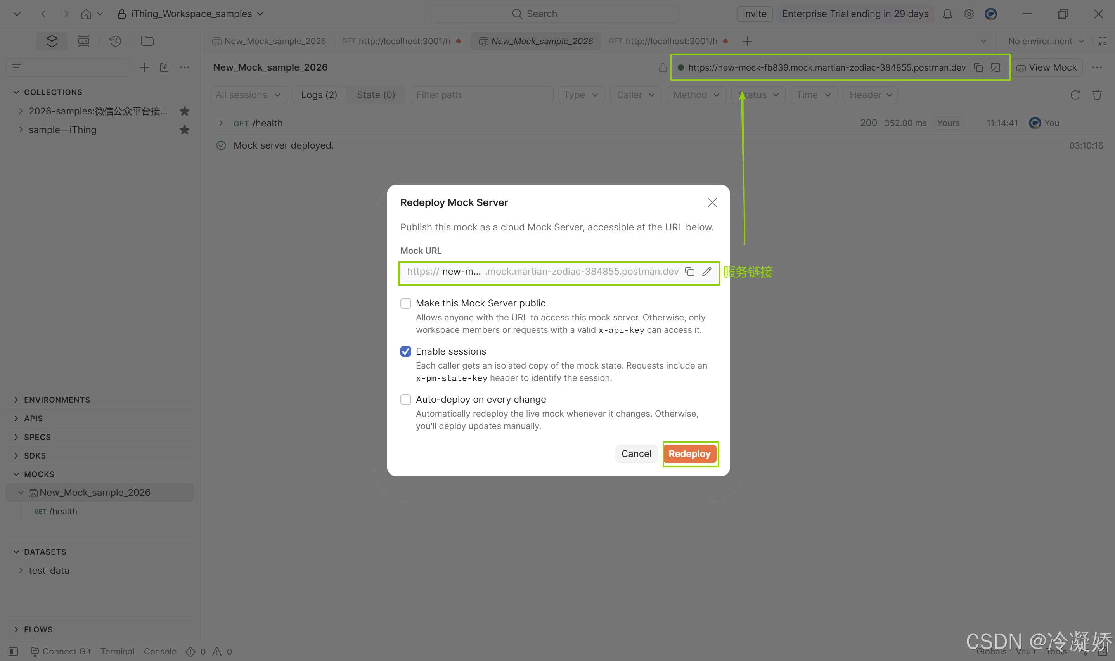Open No environment selector
The height and width of the screenshot is (661, 1115).
pyautogui.click(x=1046, y=41)
